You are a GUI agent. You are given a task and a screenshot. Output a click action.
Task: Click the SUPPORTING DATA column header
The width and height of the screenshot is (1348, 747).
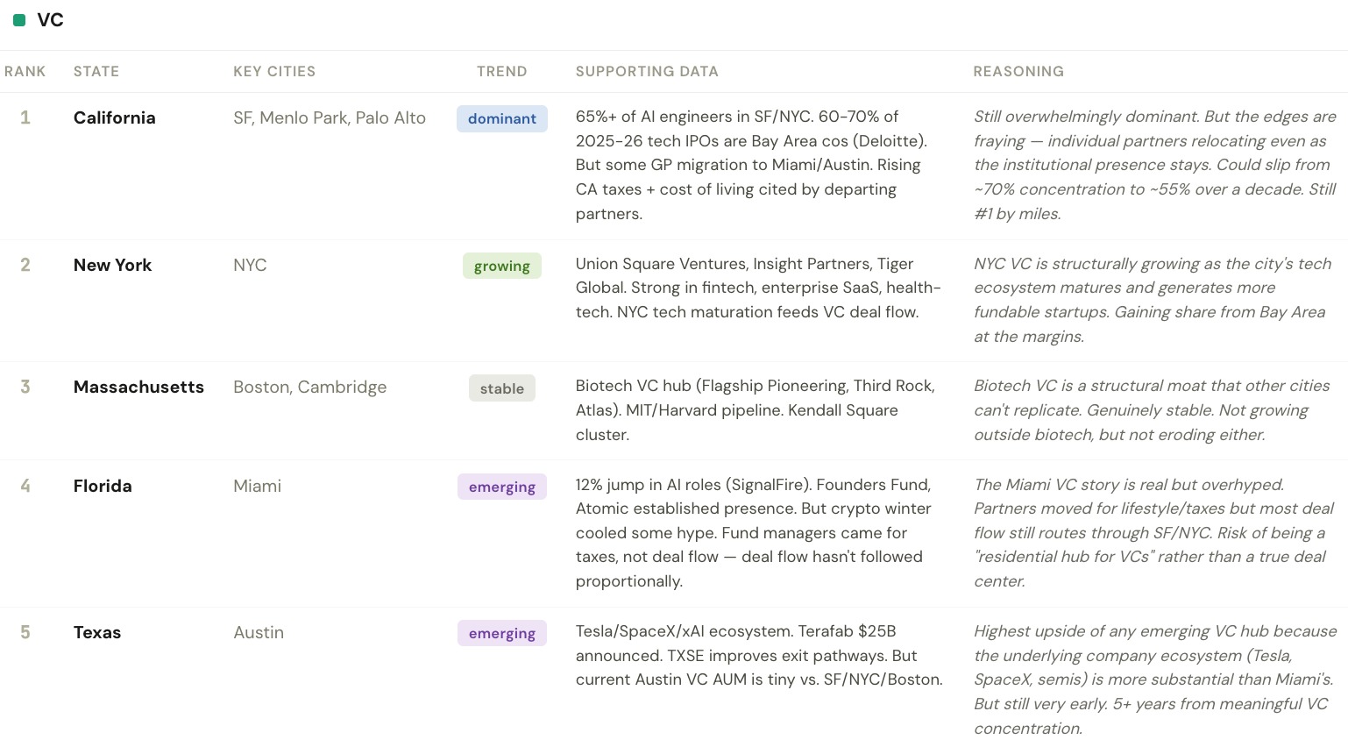pyautogui.click(x=647, y=72)
